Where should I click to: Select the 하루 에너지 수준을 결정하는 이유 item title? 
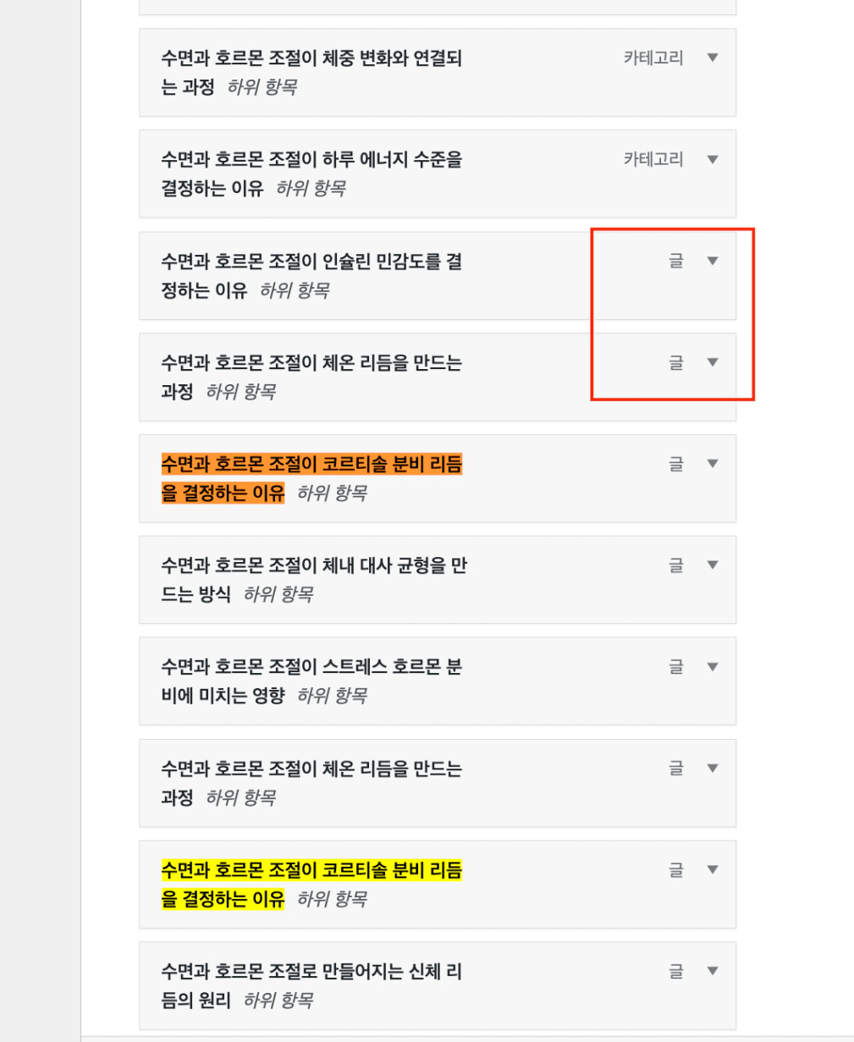[x=311, y=160]
